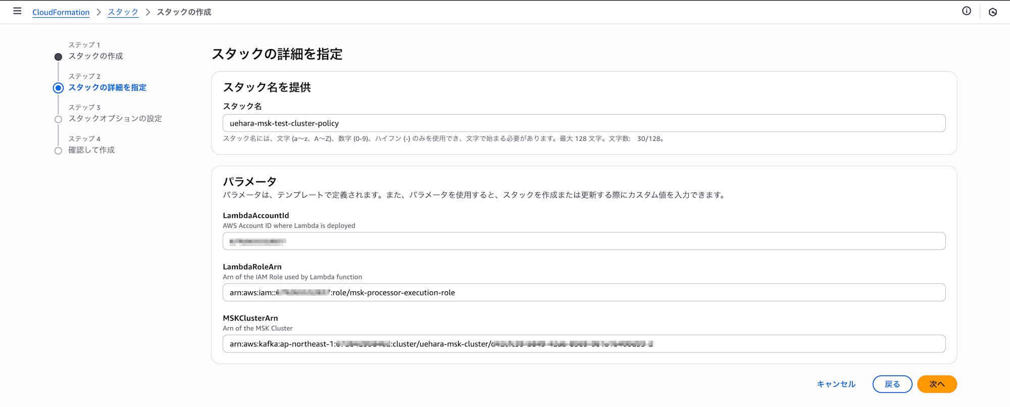This screenshot has width=1010, height=407.
Task: Click the ステップ 3 label
Action: pyautogui.click(x=84, y=108)
